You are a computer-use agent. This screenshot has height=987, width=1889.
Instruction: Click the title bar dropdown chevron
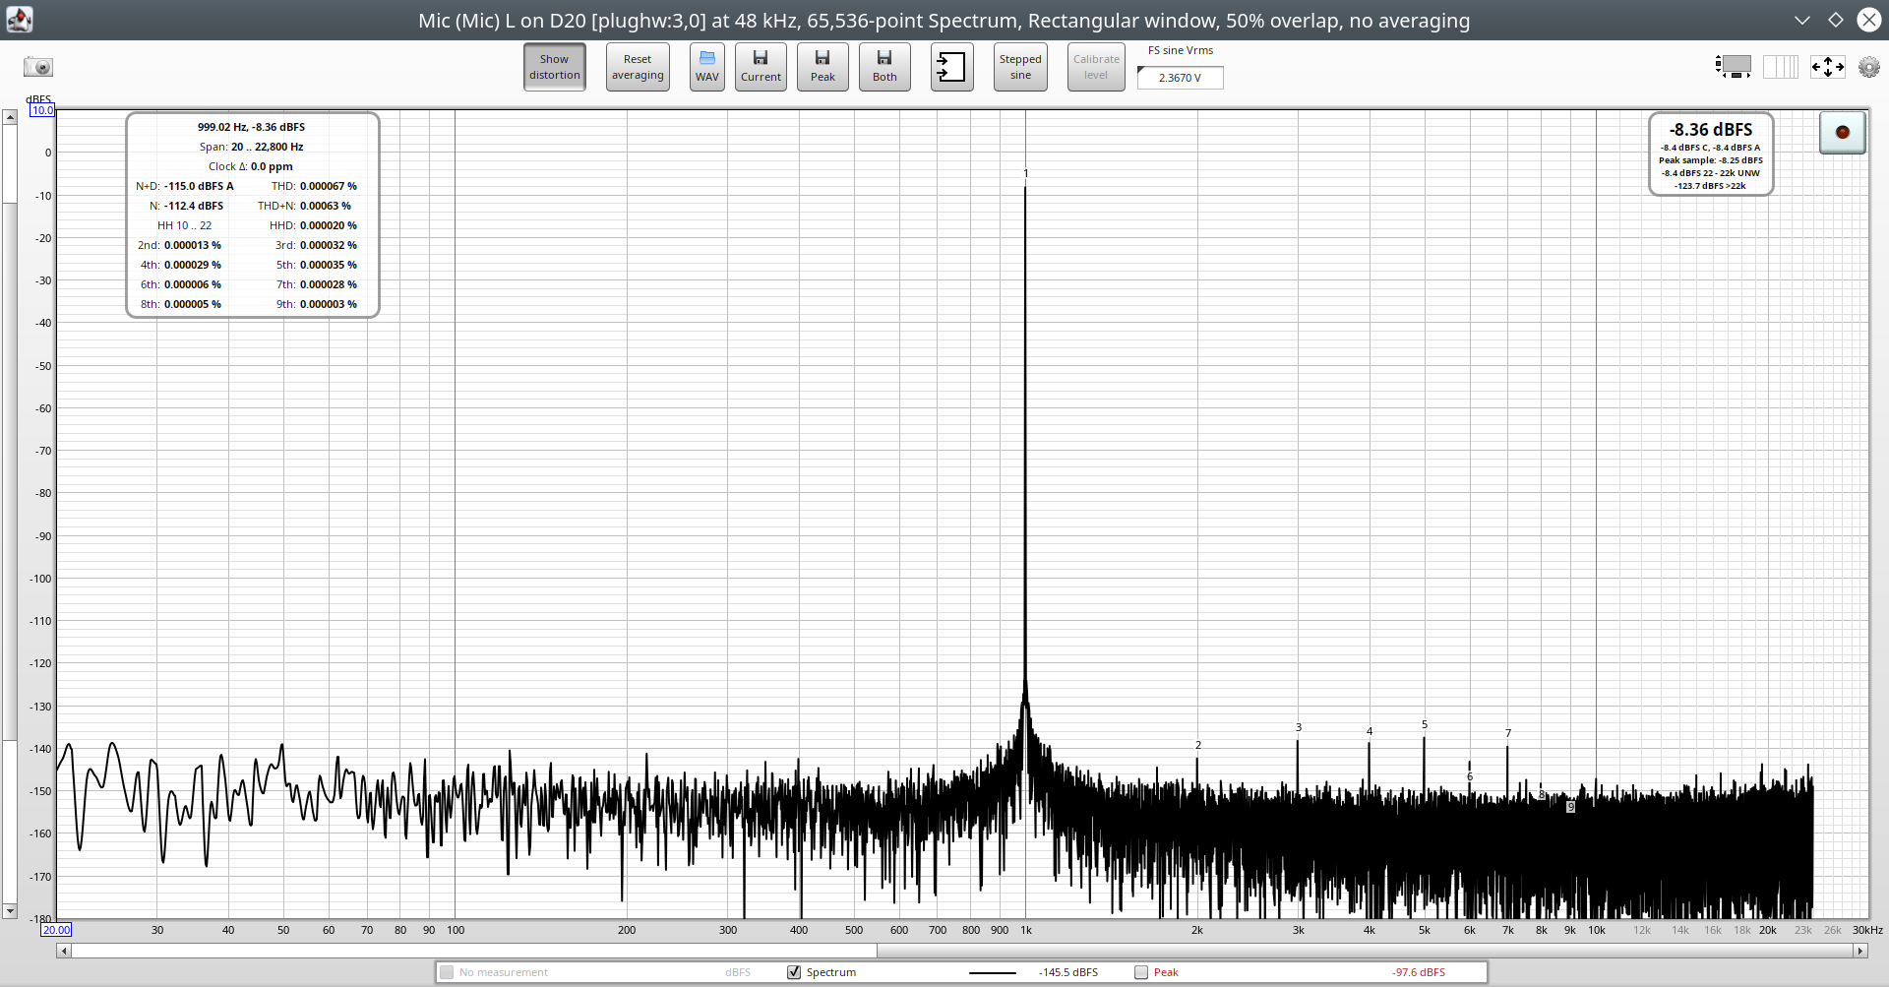[x=1802, y=20]
